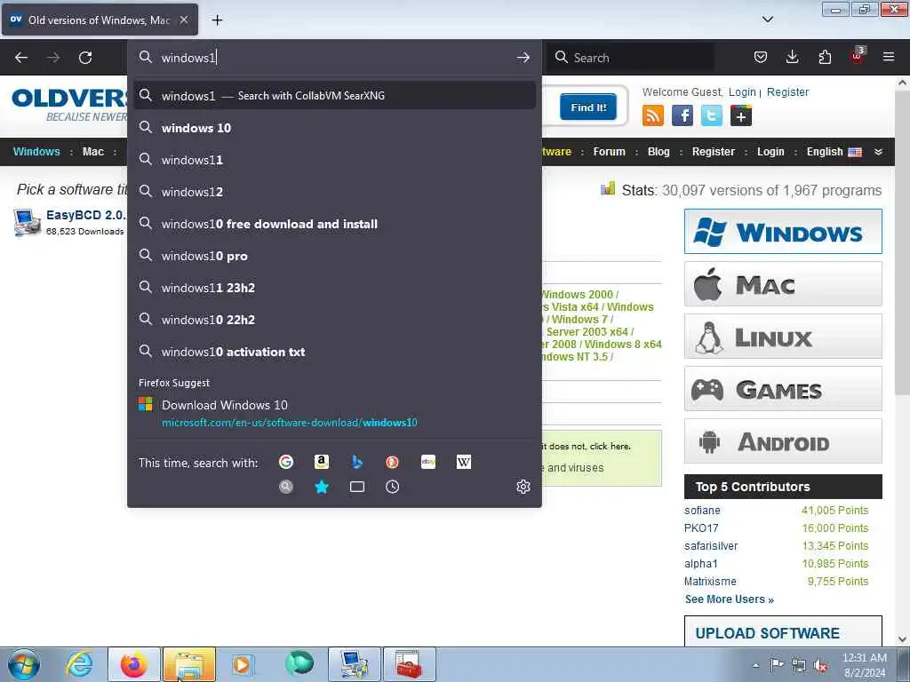Screen dimensions: 910x682
Task: Click the RSS feed icon
Action: 653,115
